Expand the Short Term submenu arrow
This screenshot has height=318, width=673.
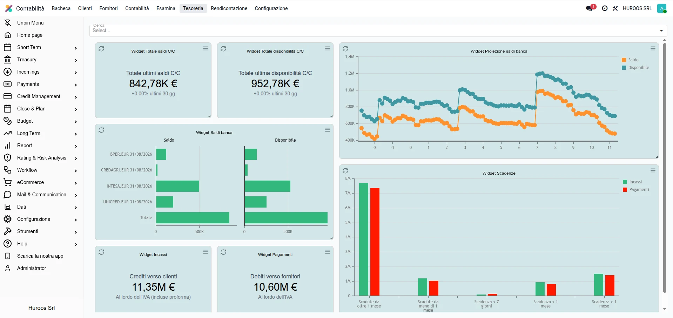(x=76, y=48)
